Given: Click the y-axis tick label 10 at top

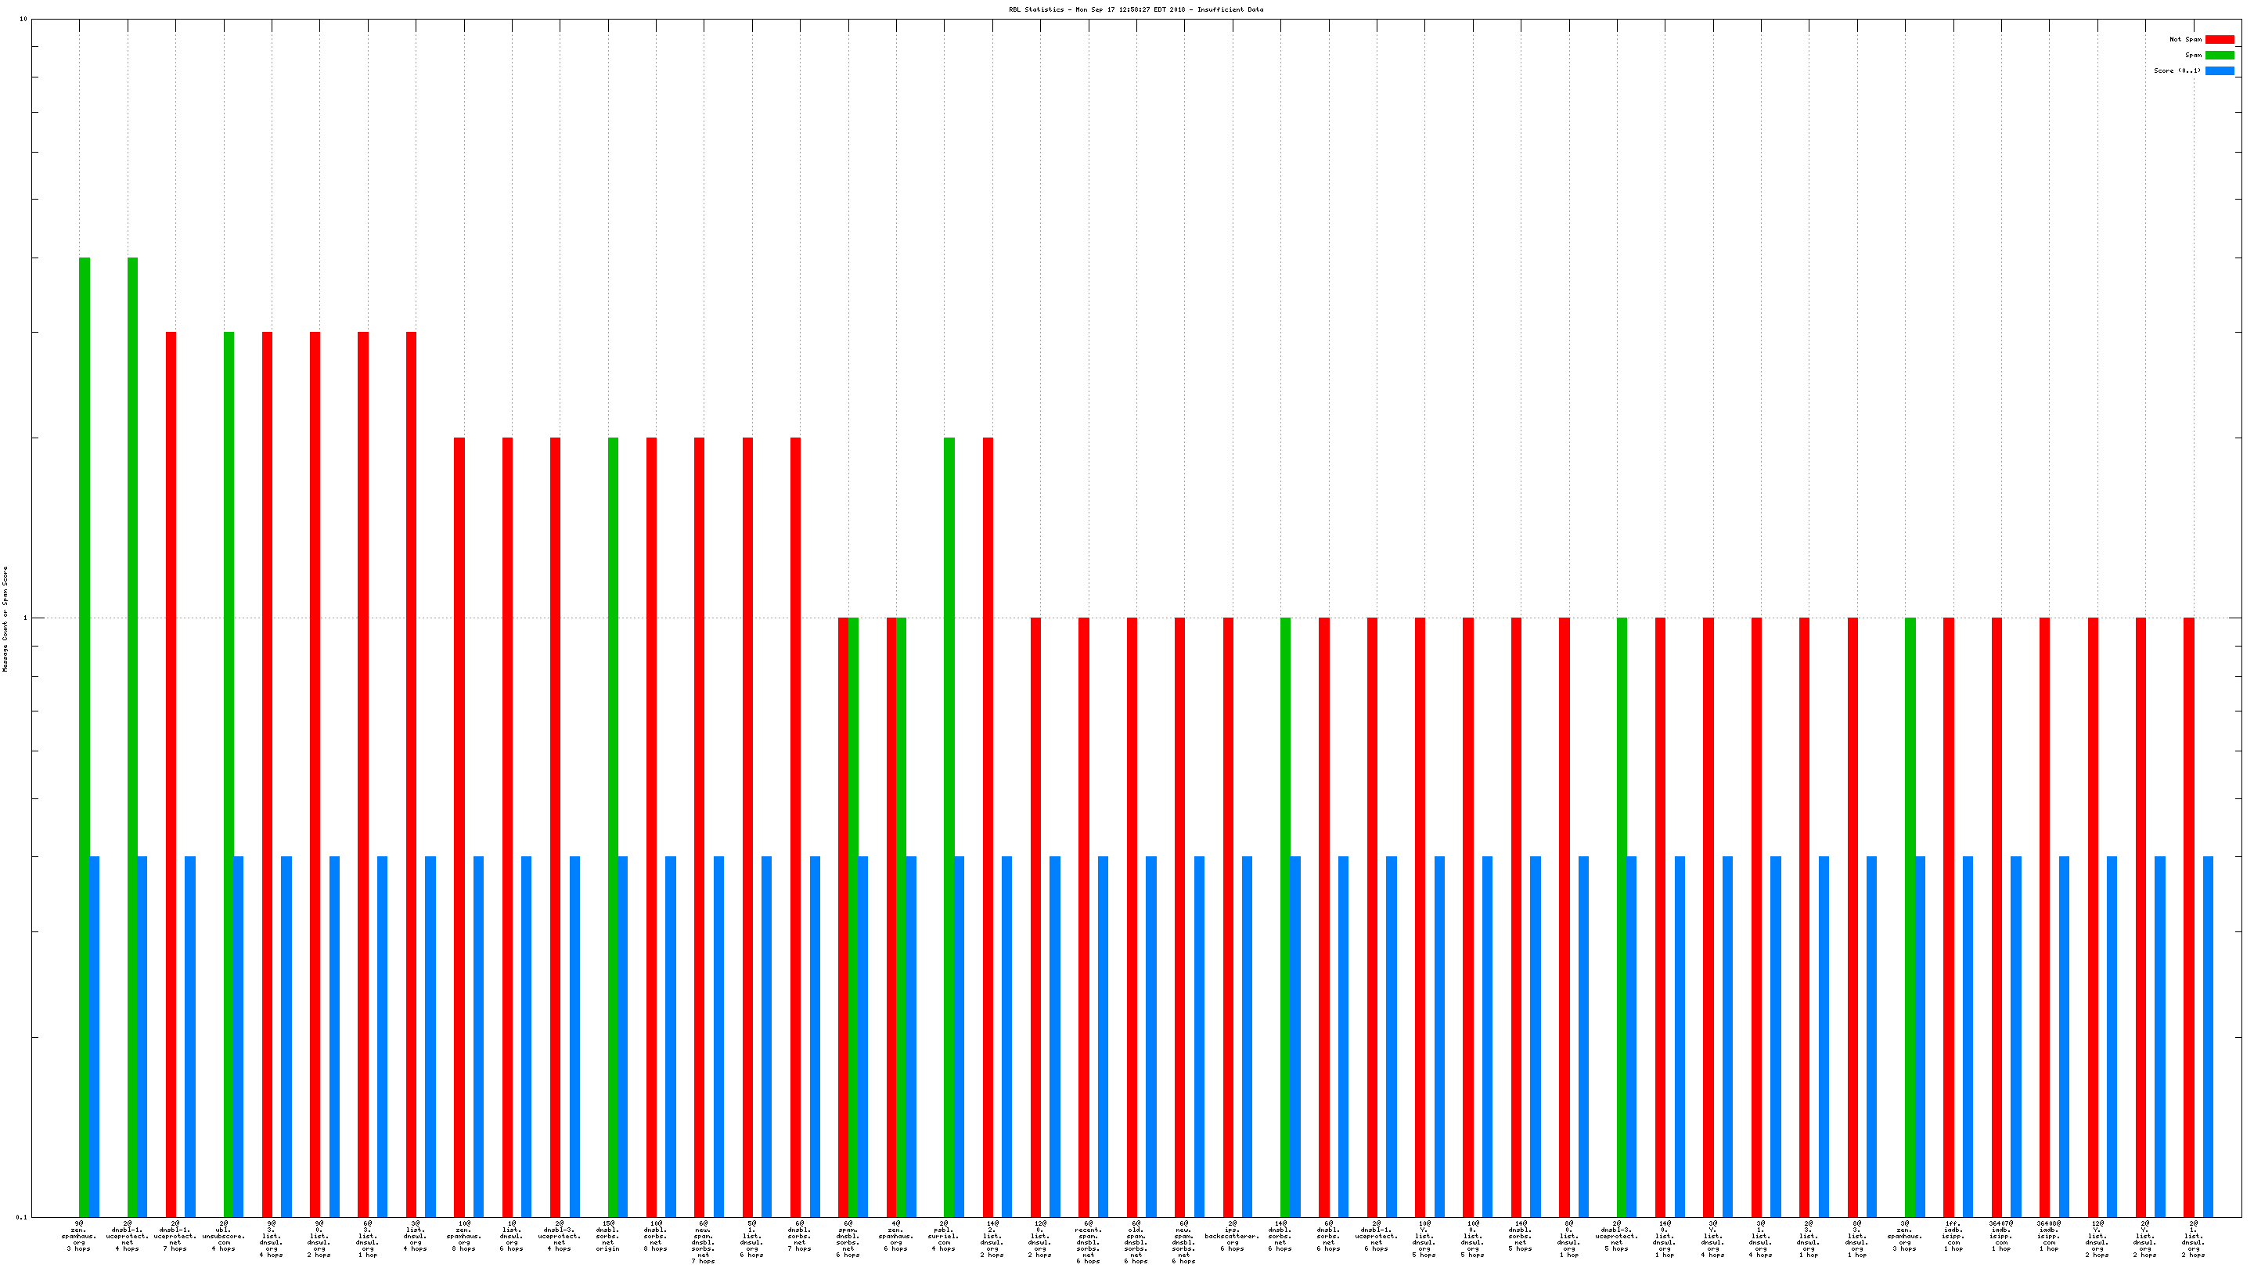Looking at the screenshot, I should click(23, 20).
